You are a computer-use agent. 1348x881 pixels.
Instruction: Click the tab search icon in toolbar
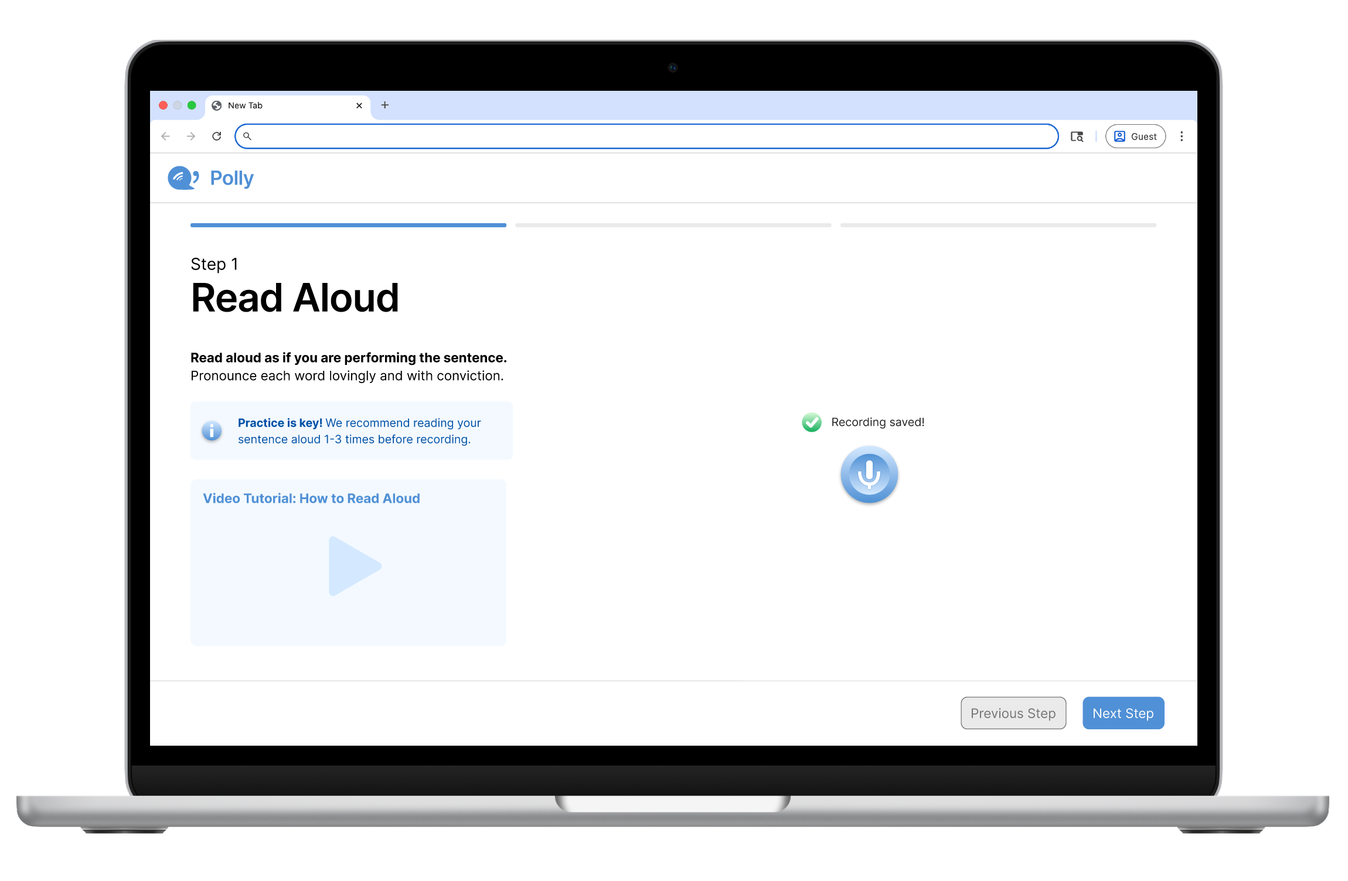[1077, 136]
